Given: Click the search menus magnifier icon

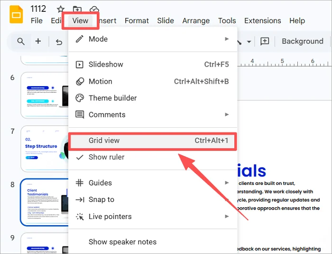Looking at the screenshot, I should point(21,41).
